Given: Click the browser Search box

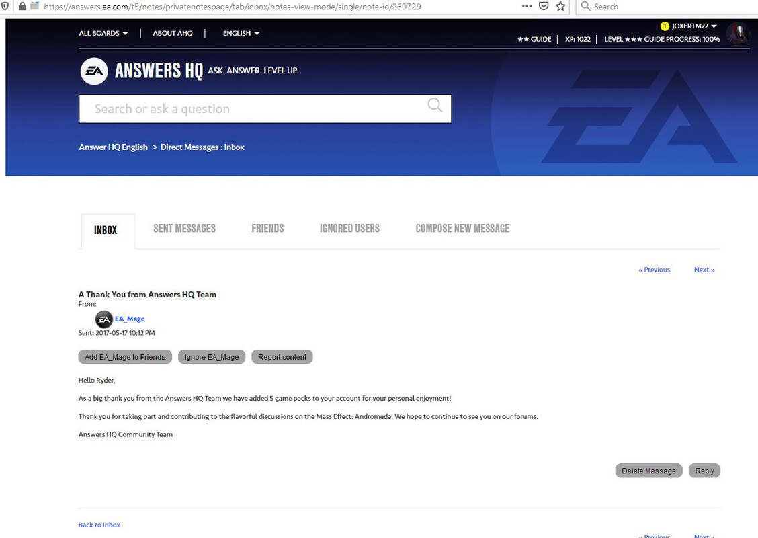Looking at the screenshot, I should 667,6.
